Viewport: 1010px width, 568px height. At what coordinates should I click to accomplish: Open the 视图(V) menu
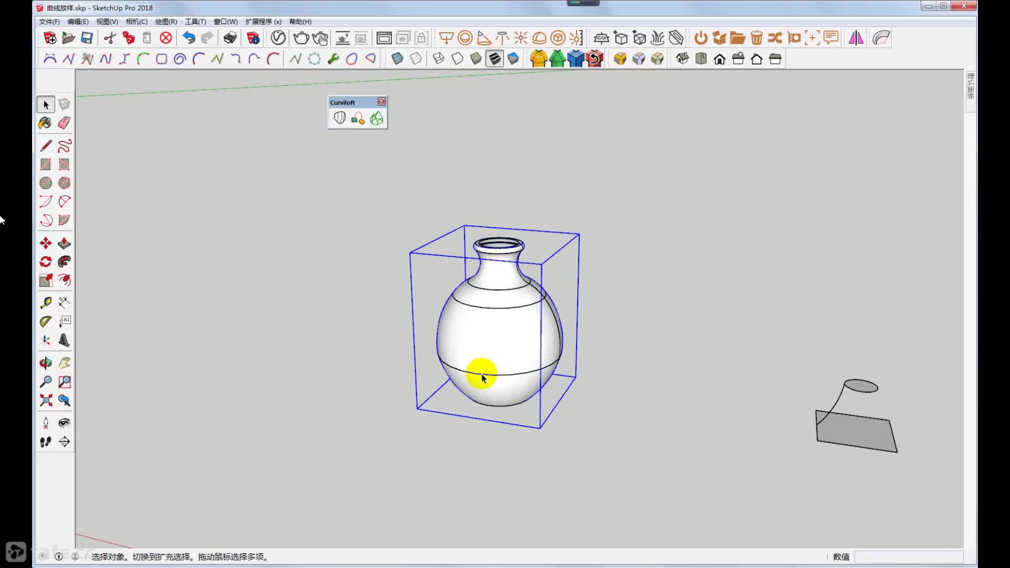click(x=107, y=22)
